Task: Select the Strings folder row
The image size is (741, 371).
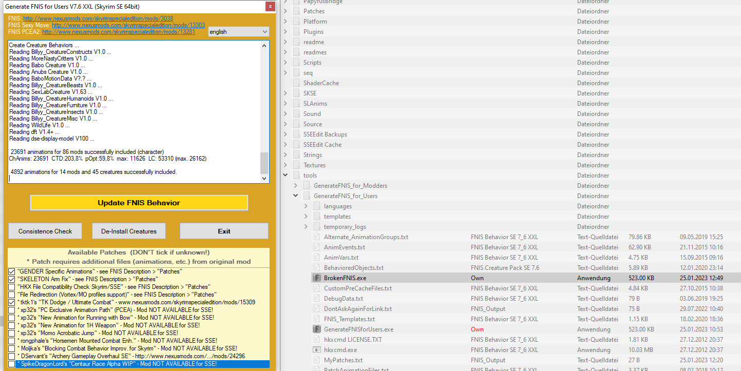Action: coord(510,154)
